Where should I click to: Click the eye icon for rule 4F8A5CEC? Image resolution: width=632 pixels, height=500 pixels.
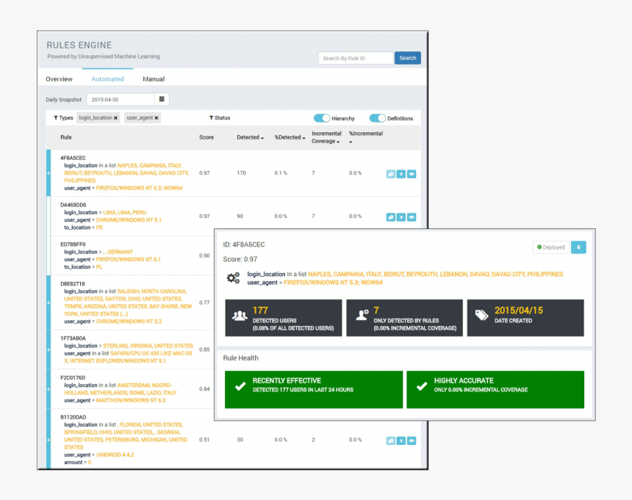click(412, 174)
